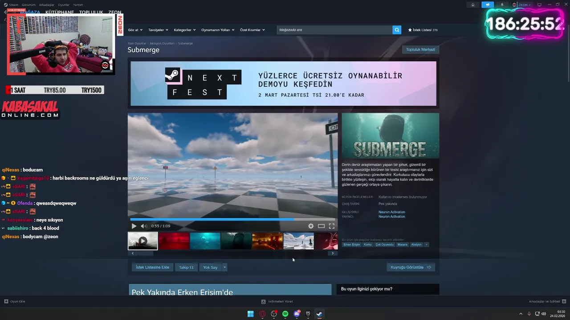570x320 pixels.
Task: Expand the Özel Kısımlar dropdown
Action: pos(252,30)
